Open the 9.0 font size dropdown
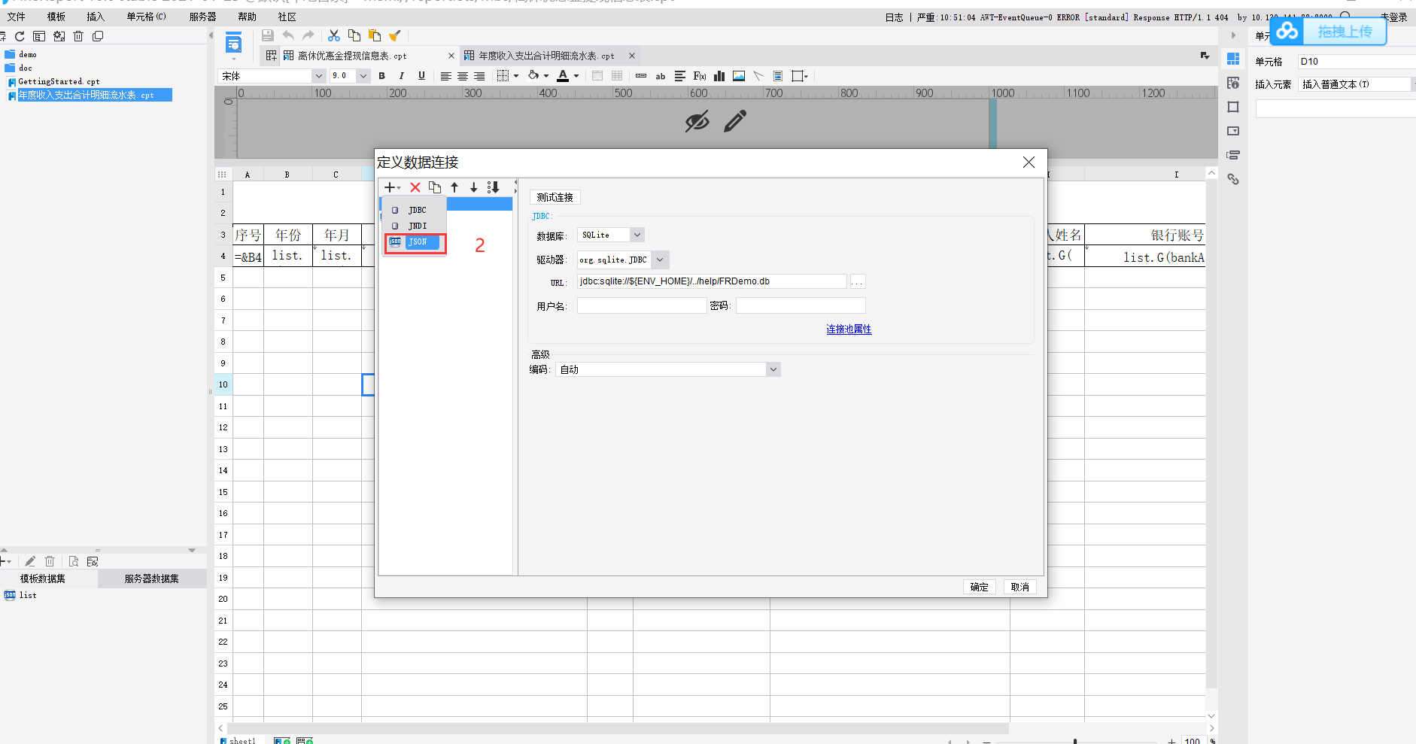 click(363, 76)
